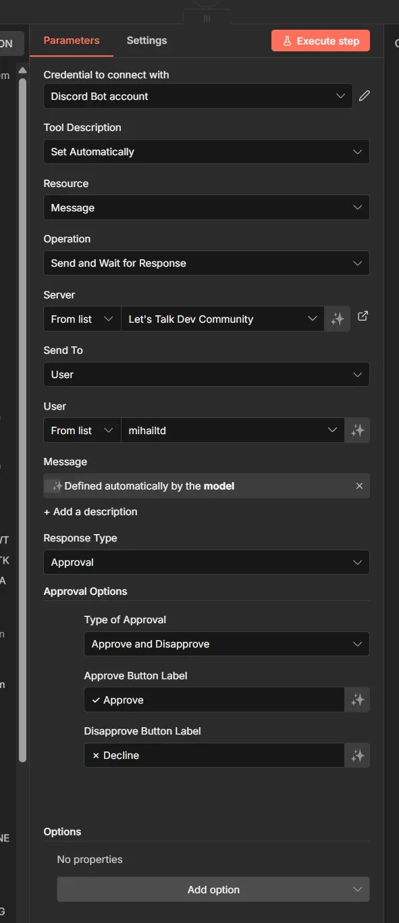The width and height of the screenshot is (399, 923).
Task: Edit the Discord Bot account credential
Action: [364, 96]
